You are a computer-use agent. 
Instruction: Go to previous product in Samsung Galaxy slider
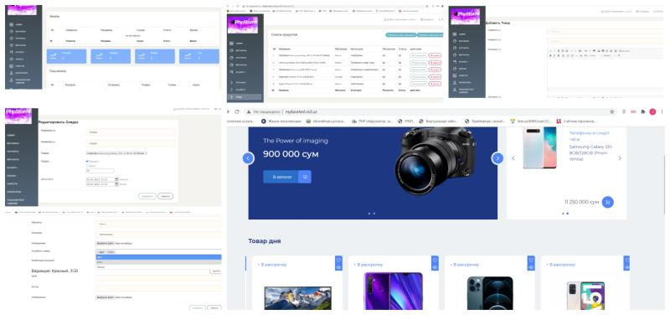tap(513, 158)
